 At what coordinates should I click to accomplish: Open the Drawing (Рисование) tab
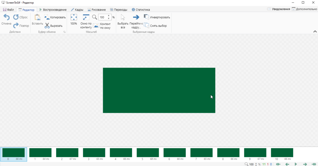coord(97,10)
